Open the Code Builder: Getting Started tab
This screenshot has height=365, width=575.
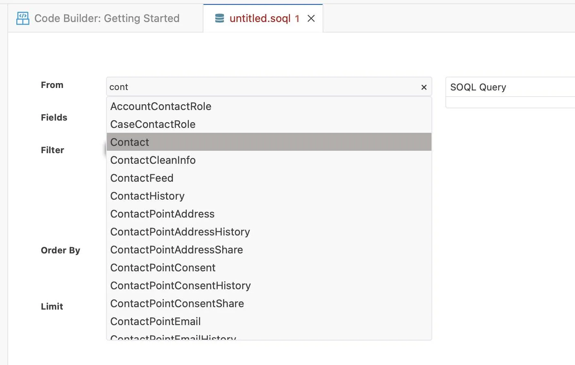pos(106,18)
